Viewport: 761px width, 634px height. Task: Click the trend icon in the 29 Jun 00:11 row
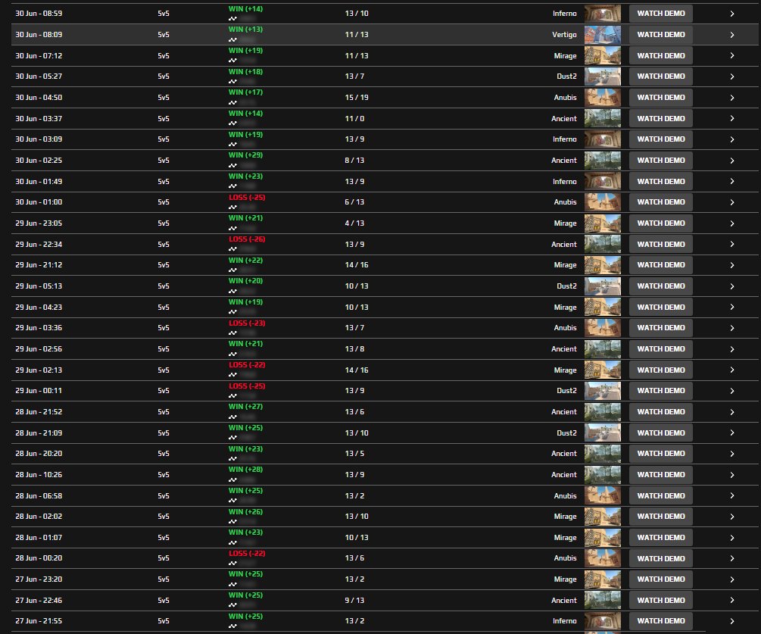pyautogui.click(x=233, y=395)
